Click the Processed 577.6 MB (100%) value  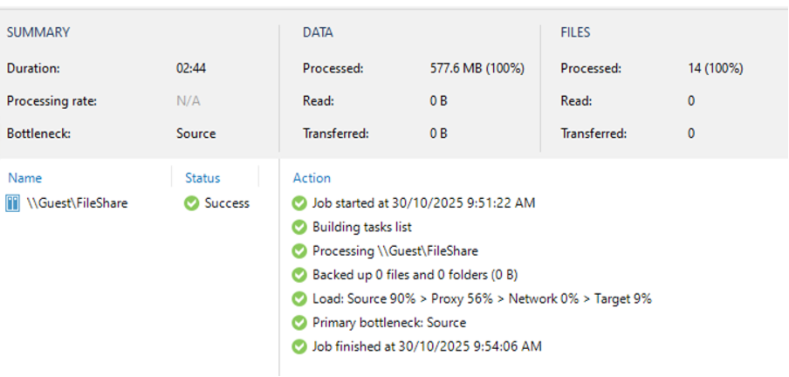click(x=477, y=68)
